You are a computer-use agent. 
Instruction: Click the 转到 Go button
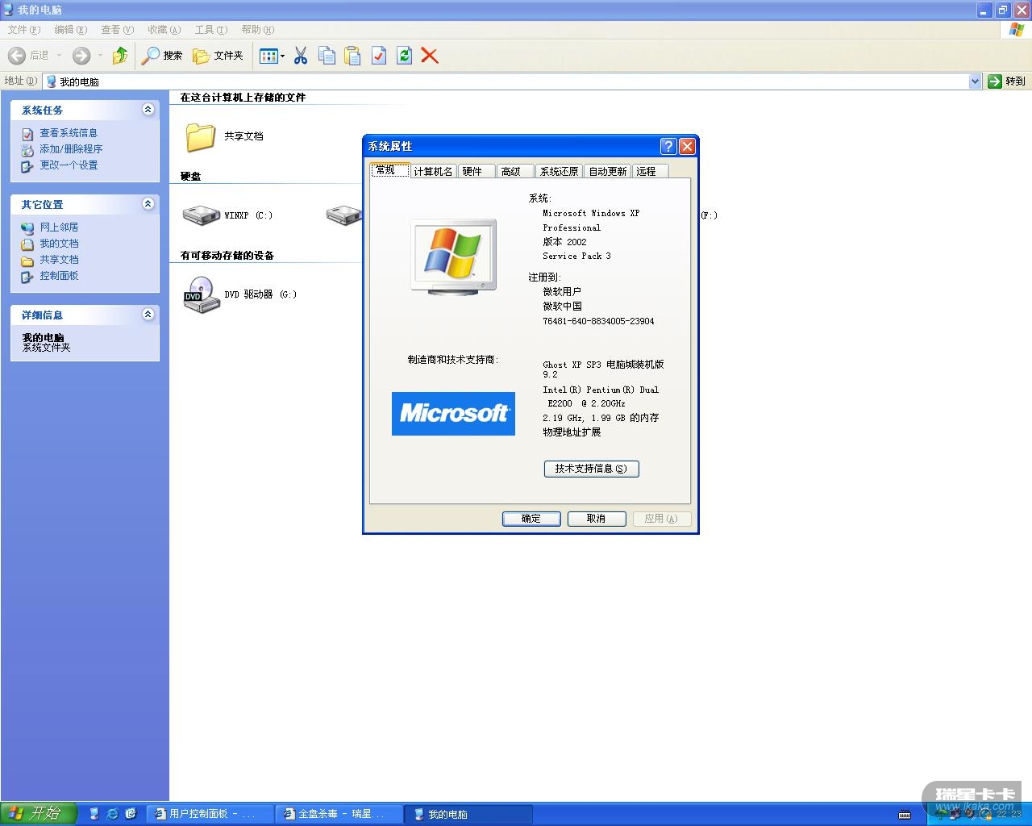[x=1007, y=81]
